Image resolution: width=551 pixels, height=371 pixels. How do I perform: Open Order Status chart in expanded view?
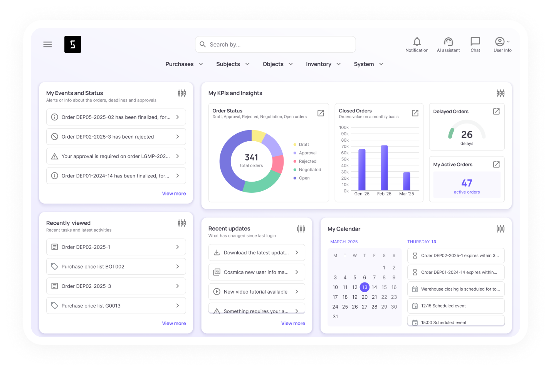321,113
